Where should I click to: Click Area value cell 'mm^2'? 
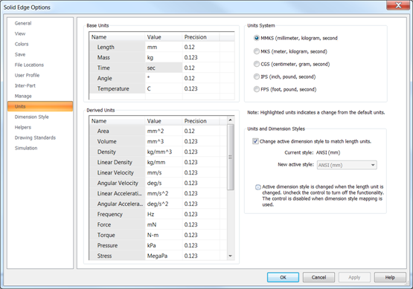pyautogui.click(x=164, y=131)
